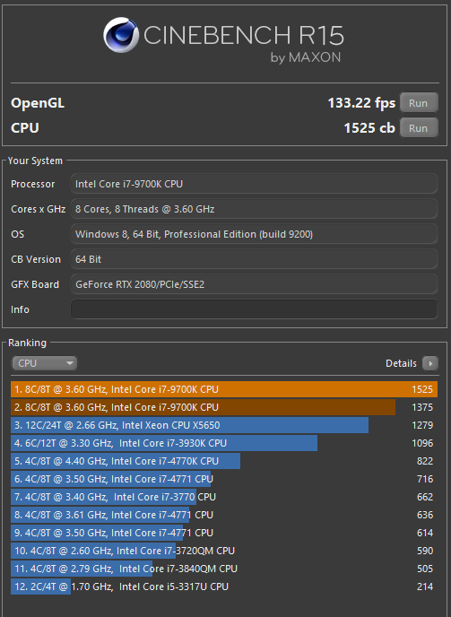Select ranking row 9 scoring 614
This screenshot has height=617, width=451.
pos(224,533)
